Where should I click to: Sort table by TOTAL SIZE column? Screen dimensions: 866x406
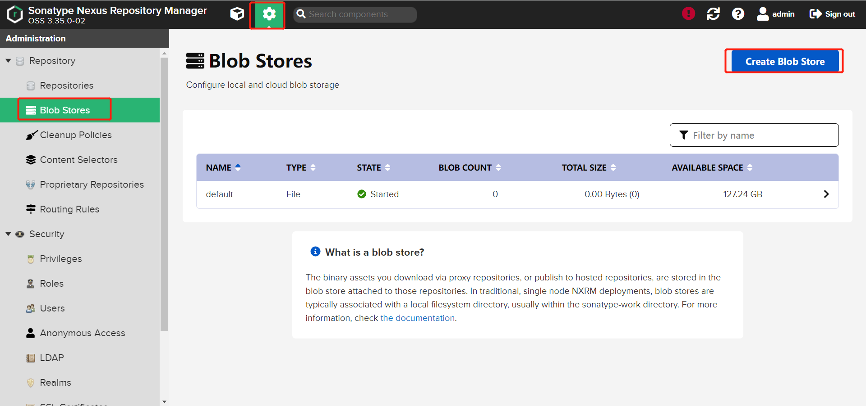click(589, 167)
